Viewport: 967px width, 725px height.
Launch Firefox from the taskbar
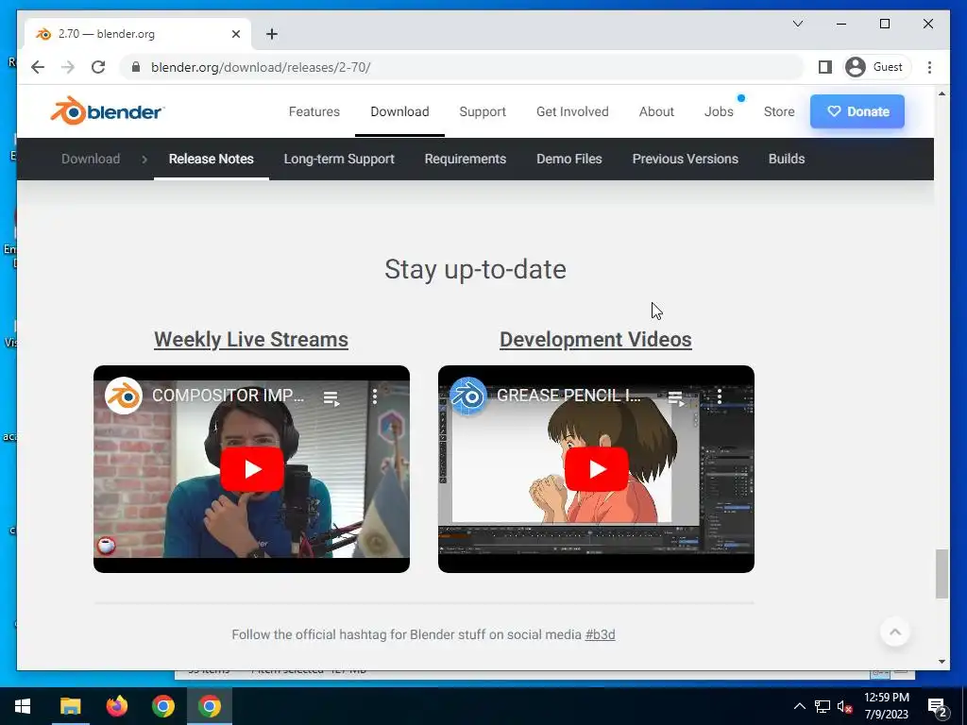[x=116, y=706]
